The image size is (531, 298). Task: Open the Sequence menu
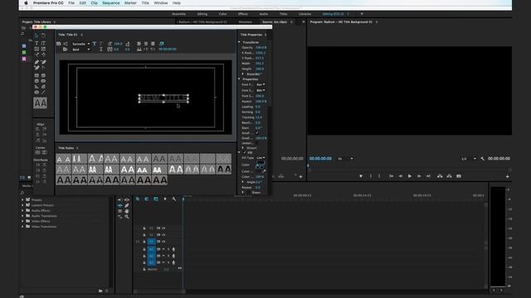click(110, 3)
